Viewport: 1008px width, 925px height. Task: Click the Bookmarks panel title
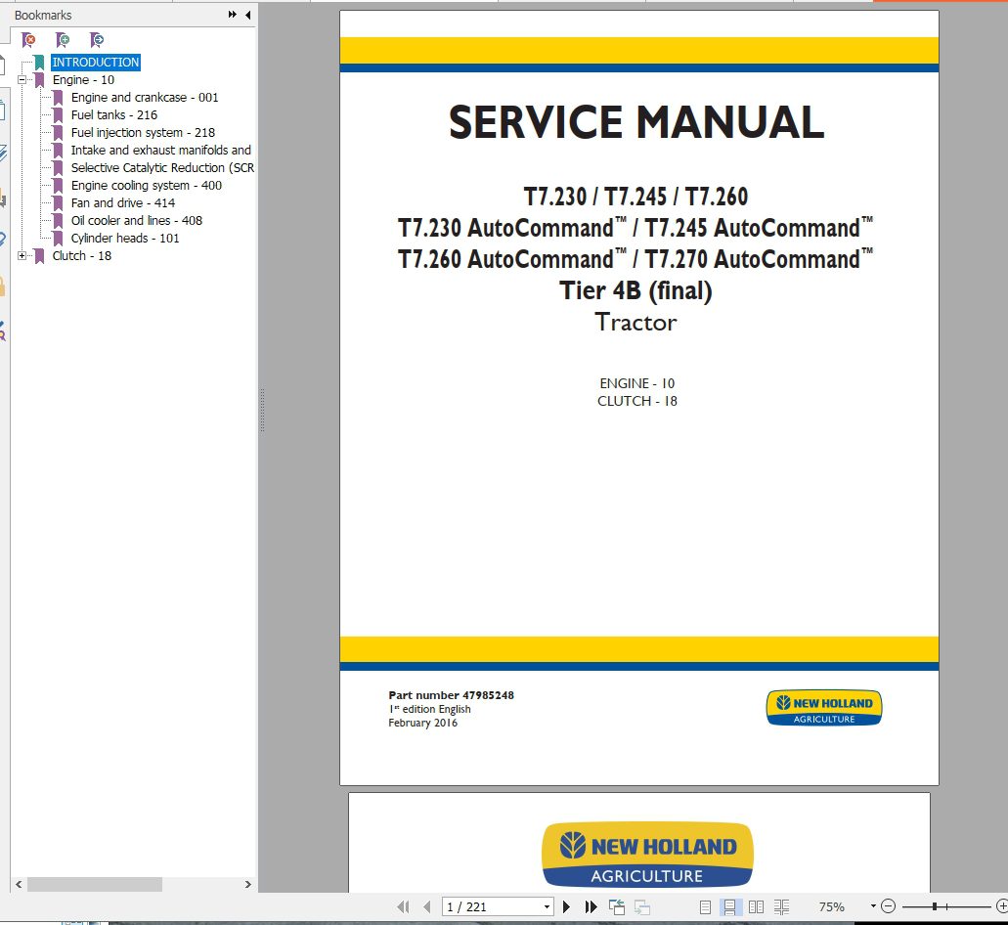click(x=43, y=15)
